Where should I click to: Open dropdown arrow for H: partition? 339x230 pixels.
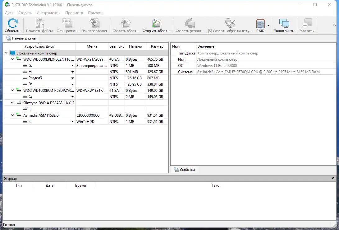point(72,72)
